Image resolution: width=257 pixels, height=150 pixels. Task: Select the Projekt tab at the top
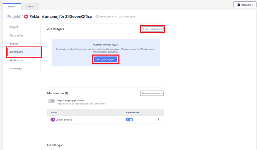tap(12, 7)
